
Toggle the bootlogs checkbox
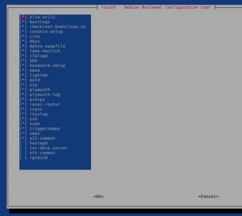[23, 22]
